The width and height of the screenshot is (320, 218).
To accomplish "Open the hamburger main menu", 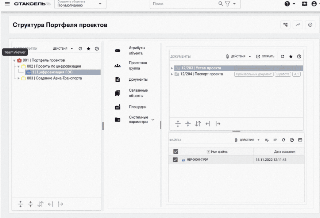I will click(7, 4).
